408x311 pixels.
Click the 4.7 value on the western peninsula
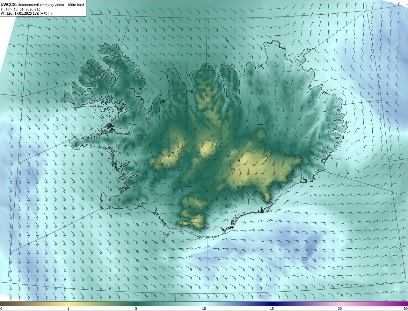click(76, 145)
